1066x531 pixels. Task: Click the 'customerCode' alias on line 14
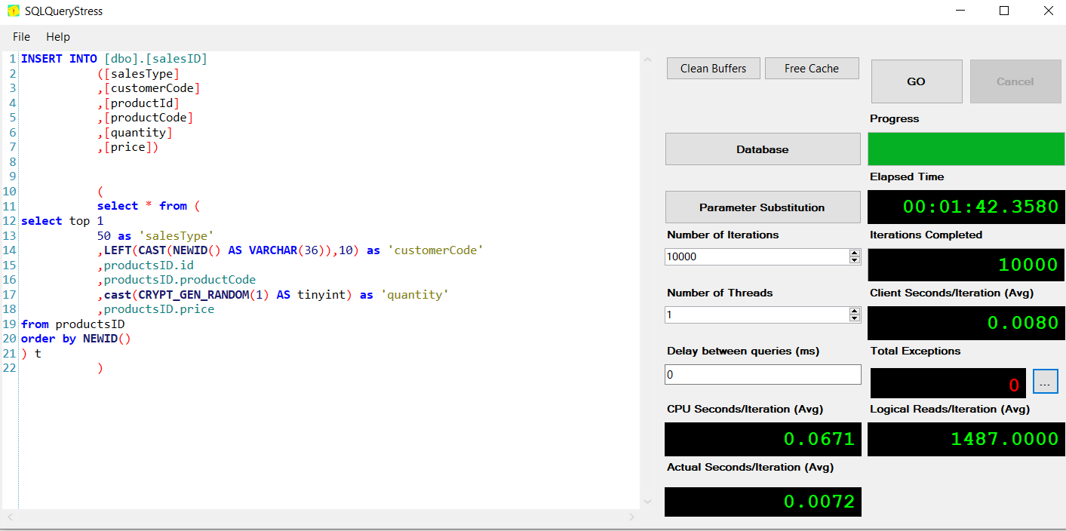pyautogui.click(x=435, y=250)
